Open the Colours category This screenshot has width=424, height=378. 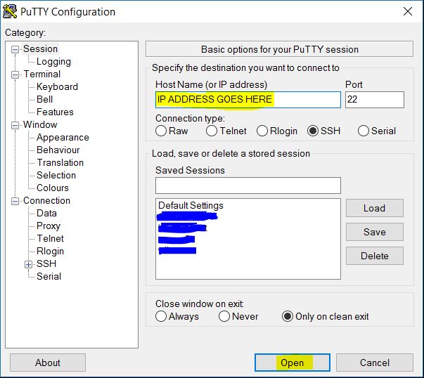(53, 188)
